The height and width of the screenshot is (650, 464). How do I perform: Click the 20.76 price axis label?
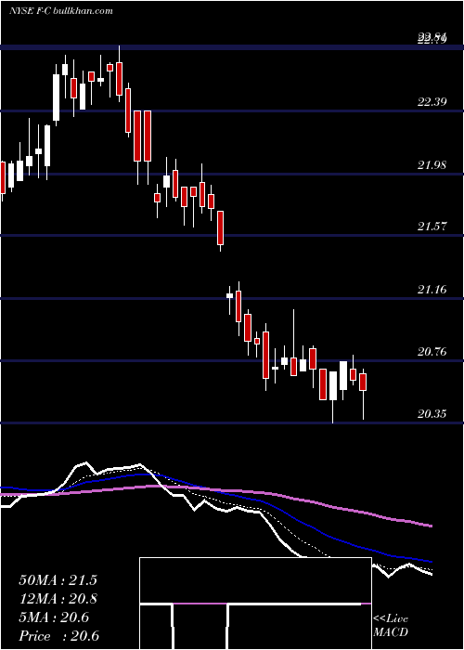tap(432, 352)
